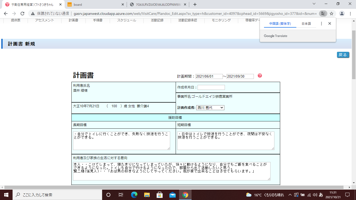Screen dimensions: 356x200
Task: Close the Google Translate popup
Action: [330, 24]
